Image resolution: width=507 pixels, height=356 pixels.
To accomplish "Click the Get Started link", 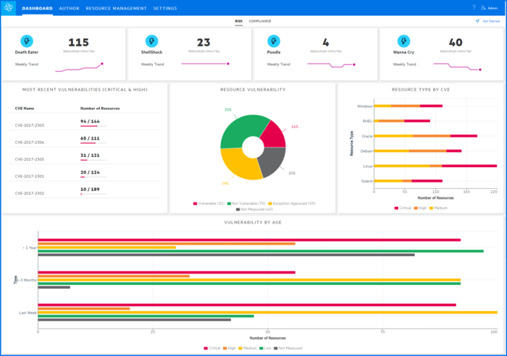I will point(491,21).
